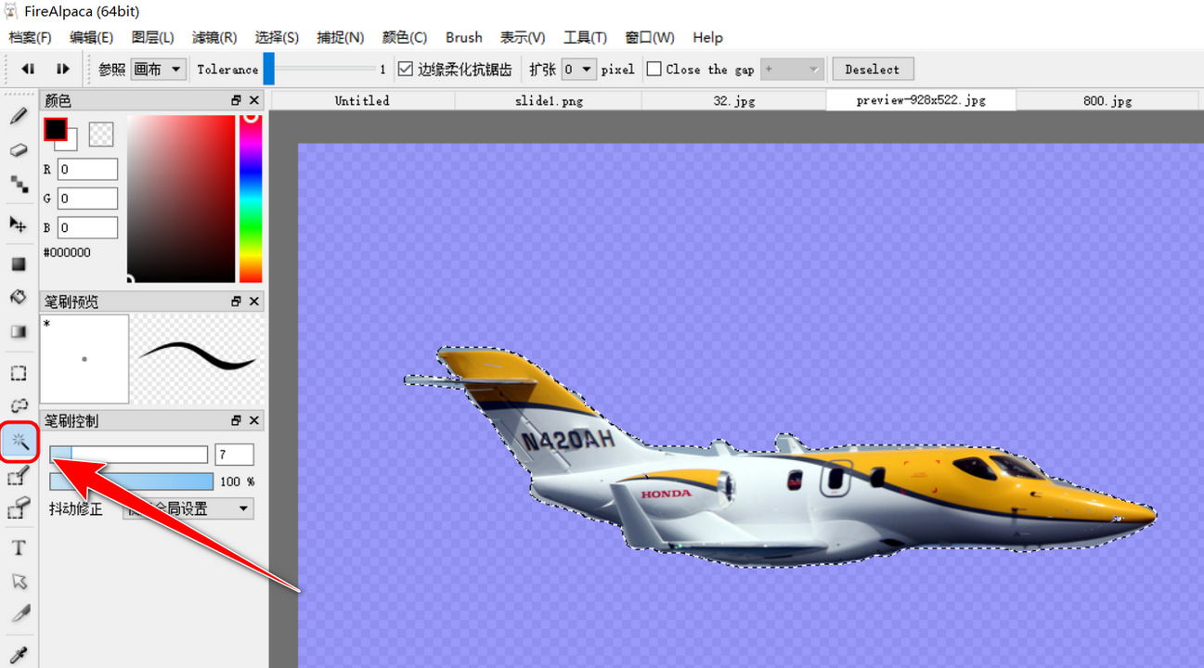The width and height of the screenshot is (1204, 668).
Task: Select the Move tool
Action: [x=18, y=225]
